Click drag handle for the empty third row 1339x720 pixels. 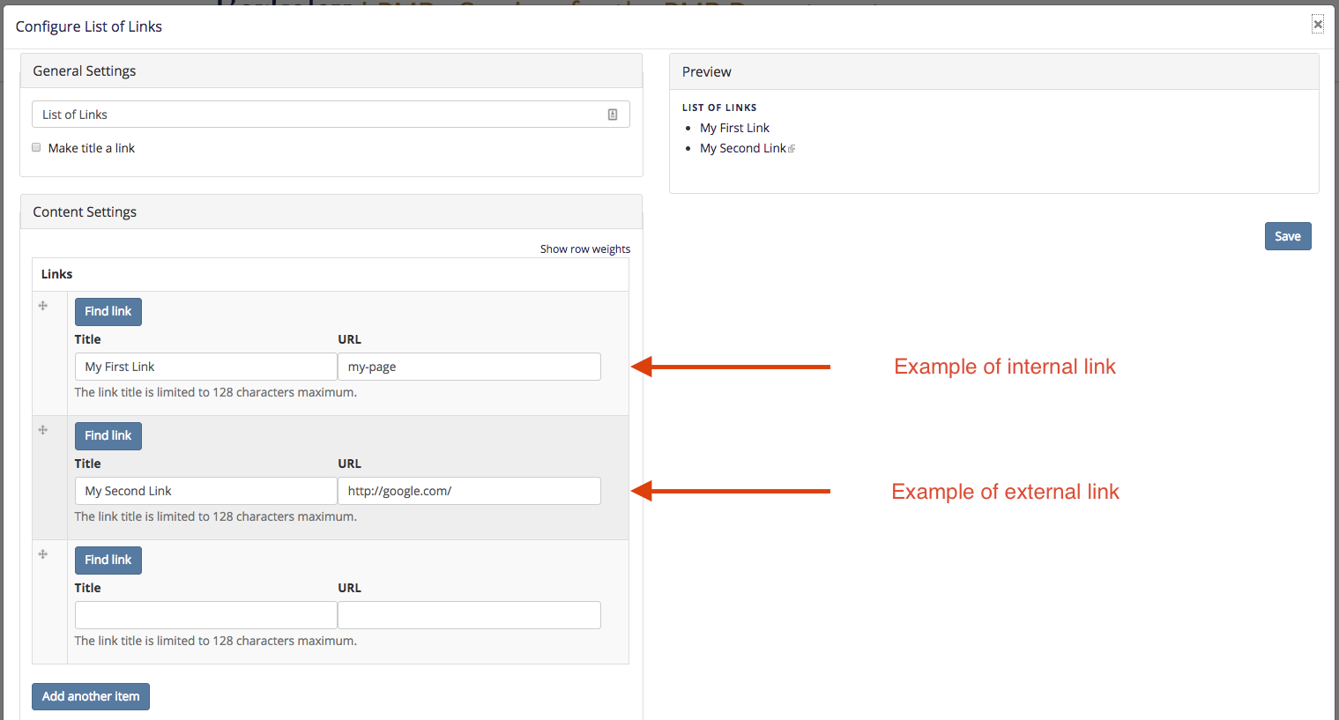(x=43, y=554)
